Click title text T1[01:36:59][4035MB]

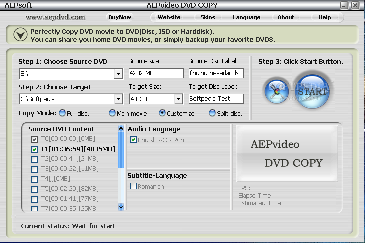point(78,149)
